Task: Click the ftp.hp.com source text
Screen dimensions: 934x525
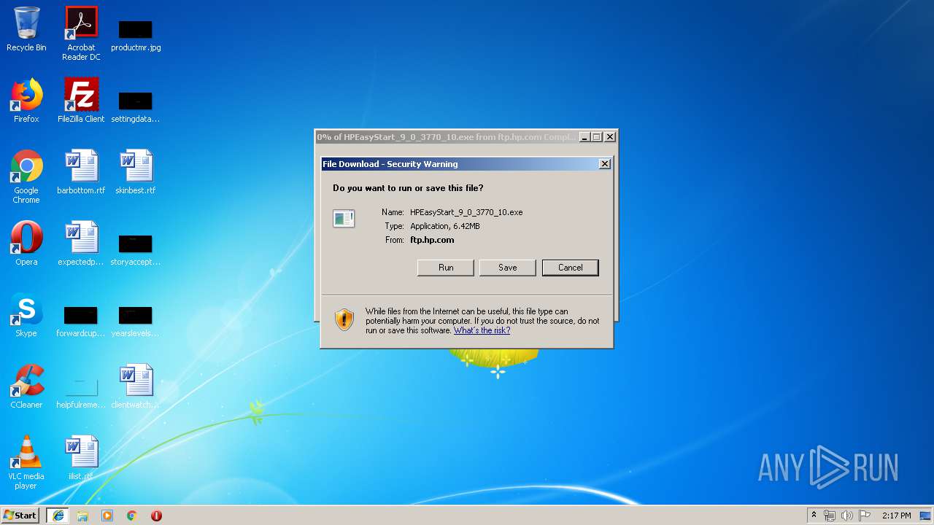Action: coord(432,240)
